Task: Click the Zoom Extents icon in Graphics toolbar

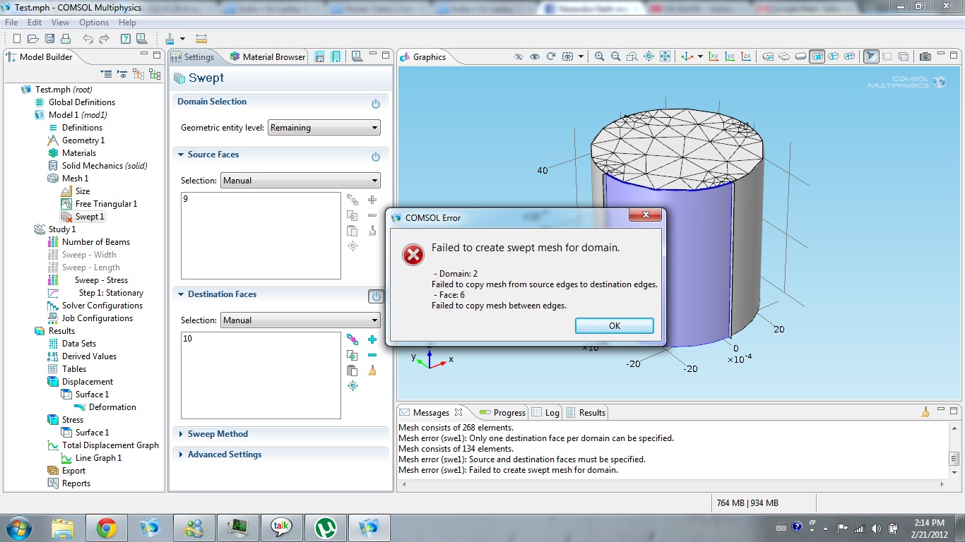Action: [665, 56]
